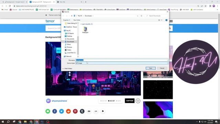Open File Explorer from taskbar

[25, 122]
